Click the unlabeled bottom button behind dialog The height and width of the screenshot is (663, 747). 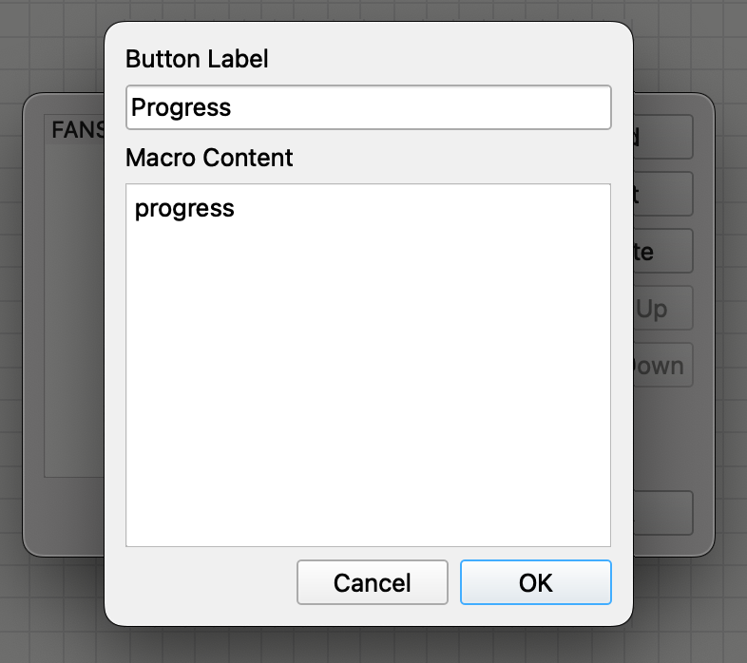[x=663, y=513]
